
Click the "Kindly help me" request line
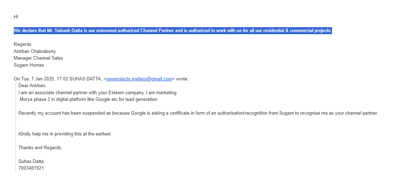[x=65, y=134]
